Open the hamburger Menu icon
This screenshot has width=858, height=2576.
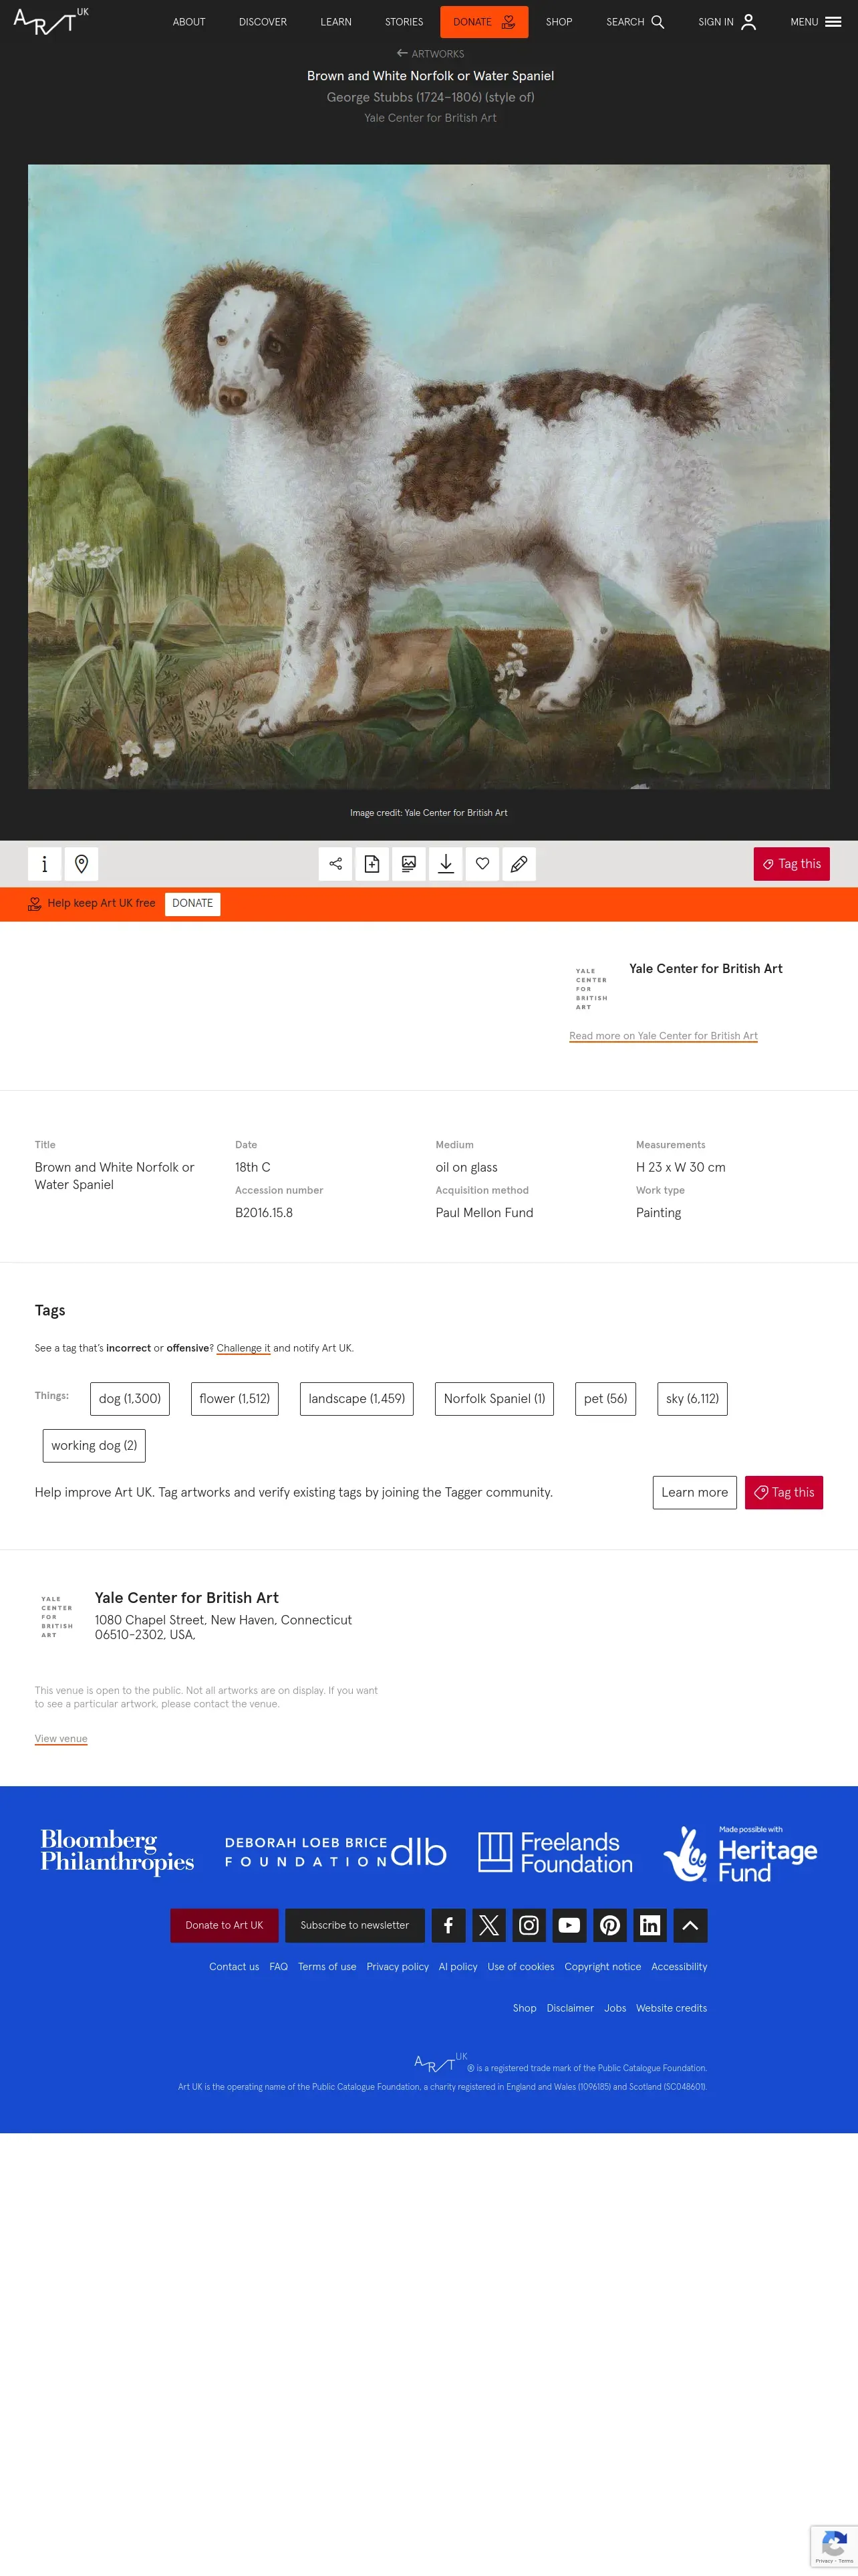[x=833, y=22]
